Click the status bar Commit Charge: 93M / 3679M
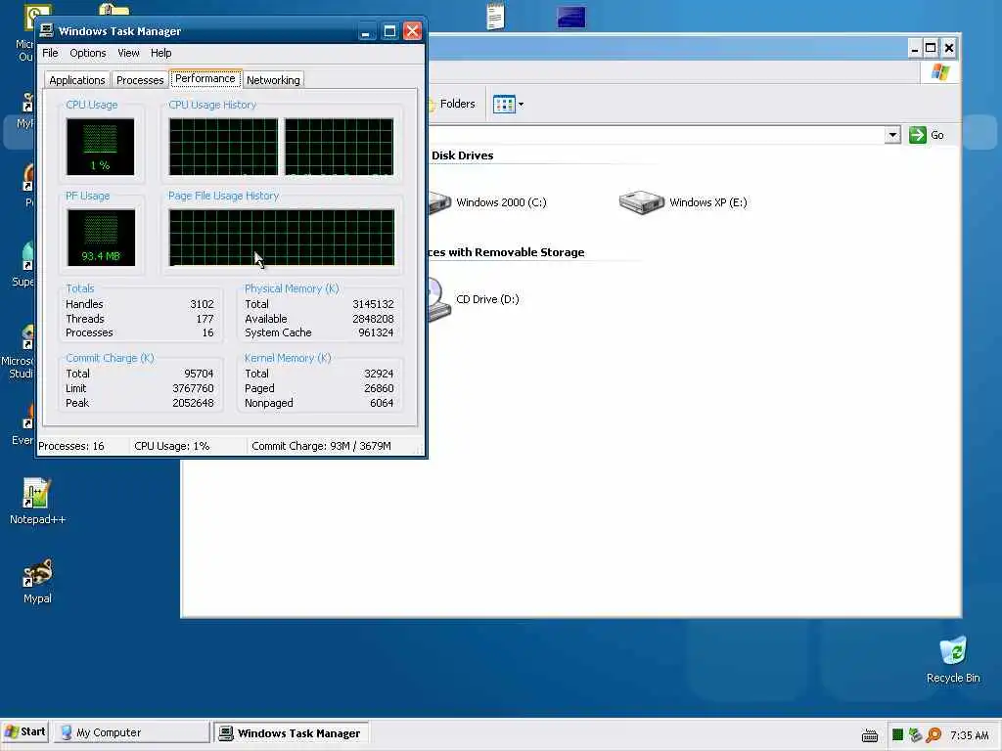The image size is (1002, 751). pyautogui.click(x=321, y=446)
